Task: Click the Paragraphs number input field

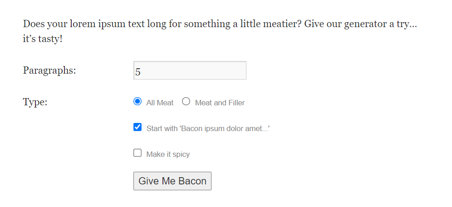Action: (x=190, y=71)
